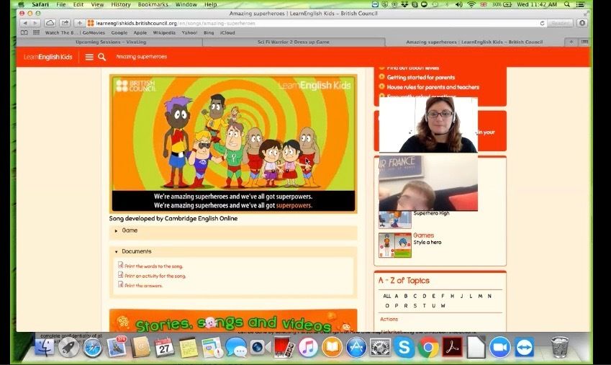Click Print the answers link

(143, 286)
